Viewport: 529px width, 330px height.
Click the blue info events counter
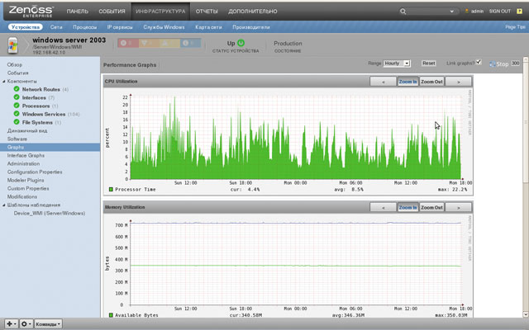click(191, 43)
